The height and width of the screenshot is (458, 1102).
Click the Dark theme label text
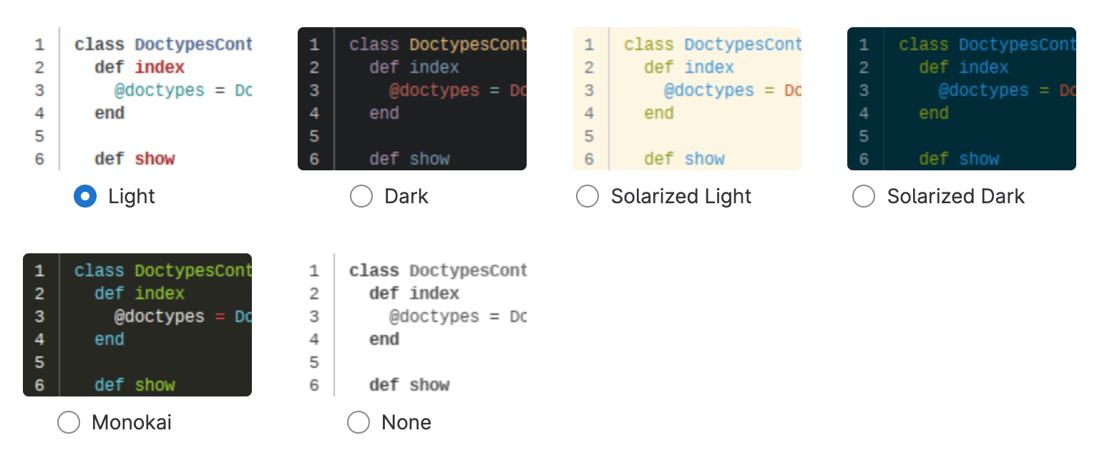click(406, 196)
